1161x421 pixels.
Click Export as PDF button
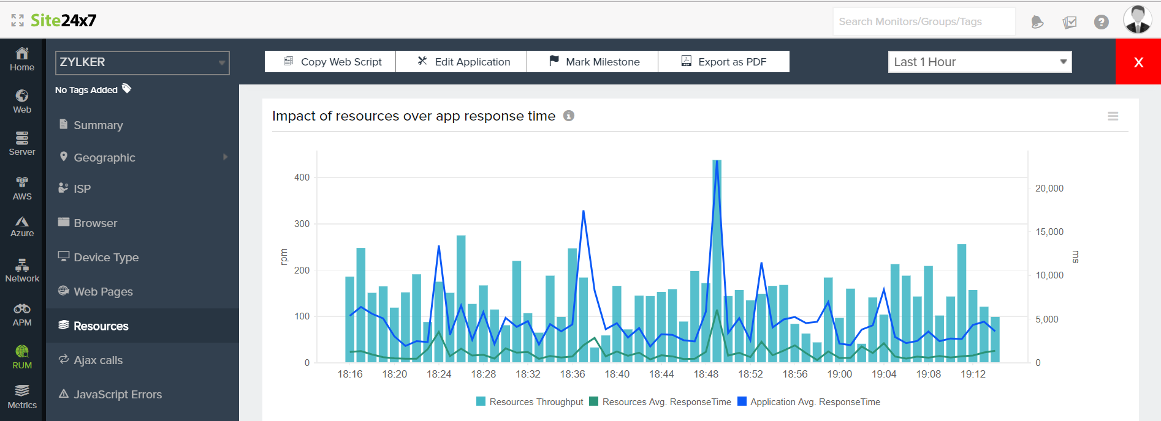coord(724,62)
